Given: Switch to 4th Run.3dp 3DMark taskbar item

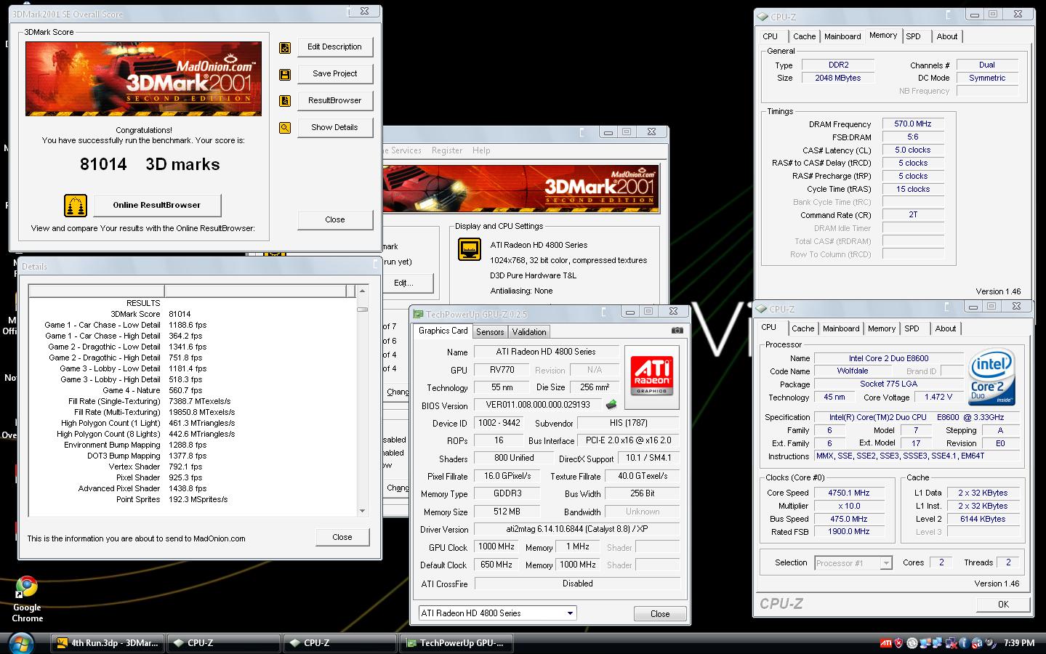Looking at the screenshot, I should coord(108,643).
